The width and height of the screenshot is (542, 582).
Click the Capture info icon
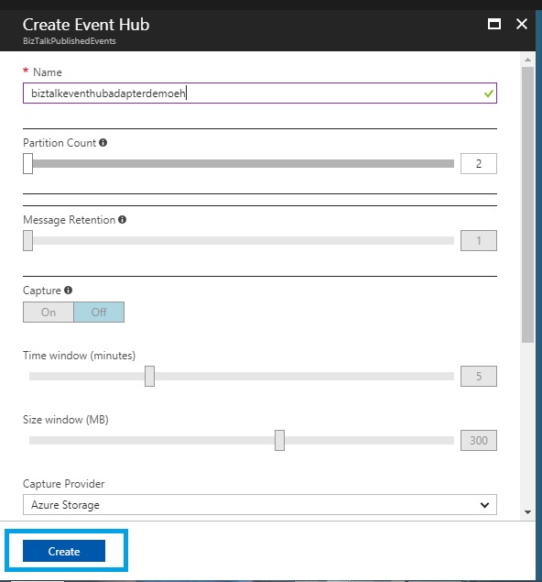coord(69,291)
